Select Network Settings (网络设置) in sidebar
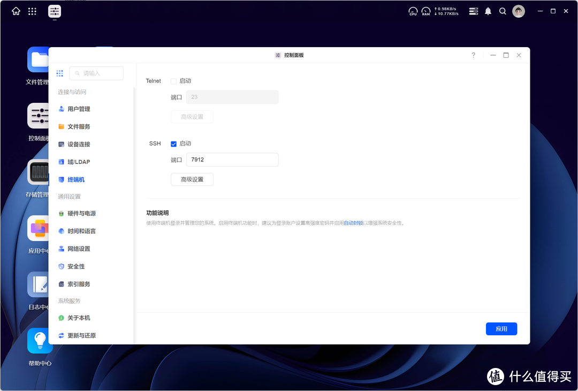 pyautogui.click(x=79, y=249)
